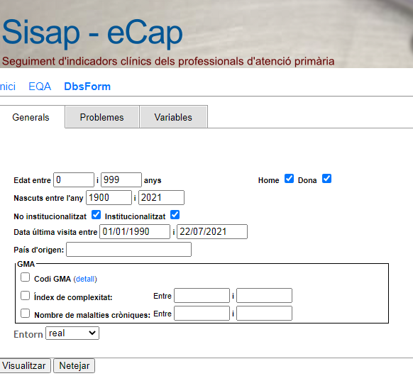Go to the EQA menu item
The width and height of the screenshot is (413, 376).
pos(40,87)
